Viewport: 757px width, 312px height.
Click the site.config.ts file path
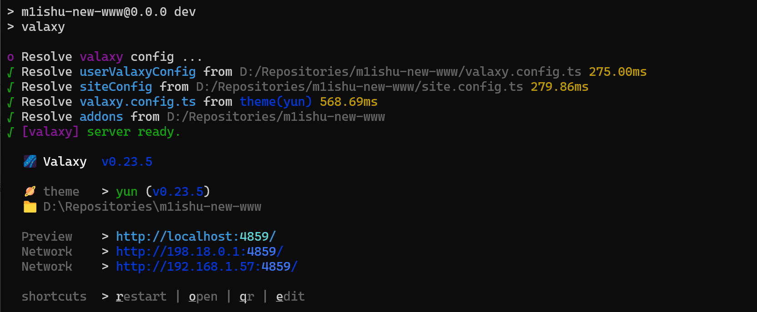[x=360, y=87]
